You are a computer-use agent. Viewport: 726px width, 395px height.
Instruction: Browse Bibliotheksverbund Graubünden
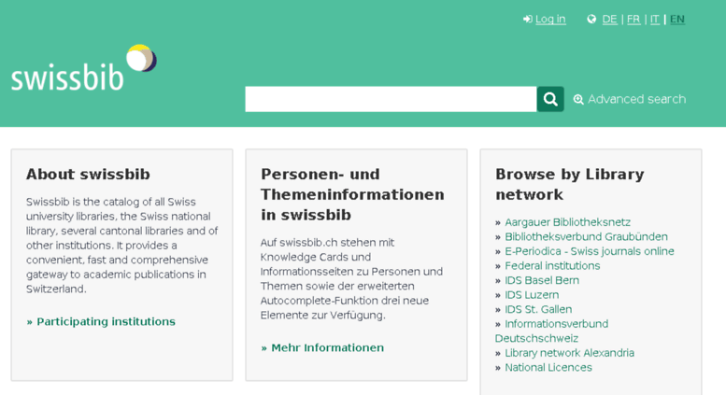586,237
